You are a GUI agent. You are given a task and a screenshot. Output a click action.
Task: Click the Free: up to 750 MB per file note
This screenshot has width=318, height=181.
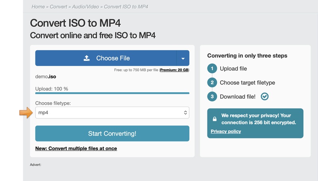click(x=136, y=70)
